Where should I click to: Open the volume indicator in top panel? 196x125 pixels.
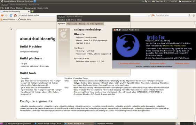tap(149, 1)
